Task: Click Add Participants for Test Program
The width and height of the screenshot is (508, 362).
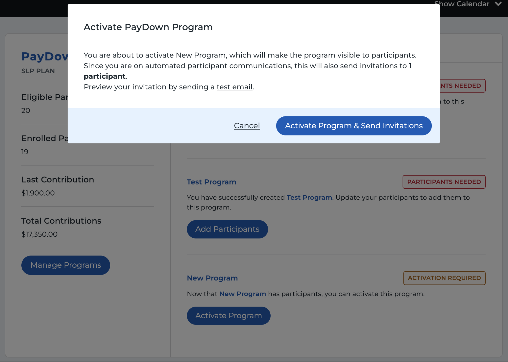Action: click(227, 229)
